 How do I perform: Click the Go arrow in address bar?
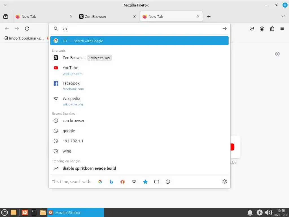[x=224, y=29]
